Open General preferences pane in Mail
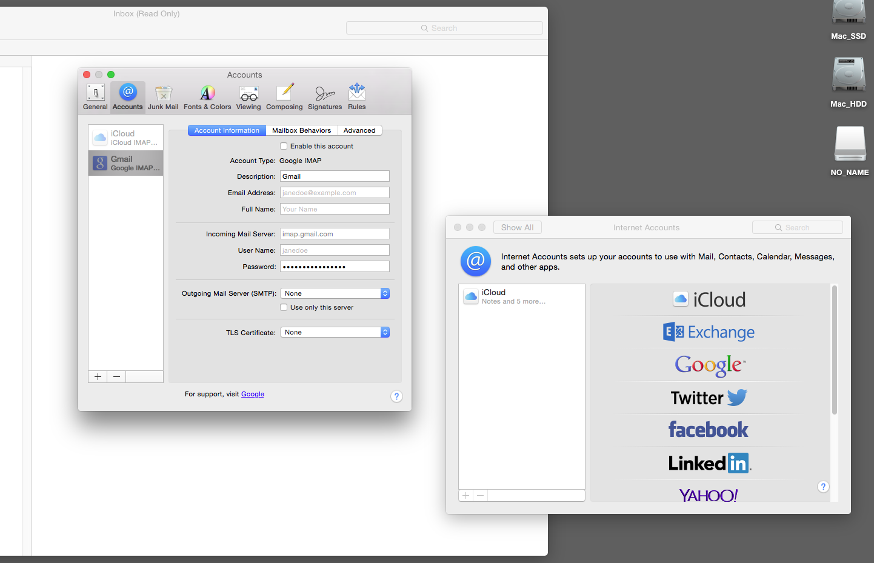The image size is (874, 563). (95, 97)
